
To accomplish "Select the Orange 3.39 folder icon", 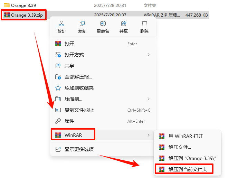I will tap(7, 5).
